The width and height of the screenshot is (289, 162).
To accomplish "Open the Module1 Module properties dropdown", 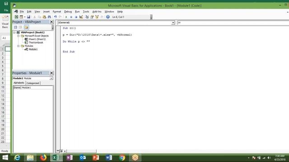I will click(51, 78).
